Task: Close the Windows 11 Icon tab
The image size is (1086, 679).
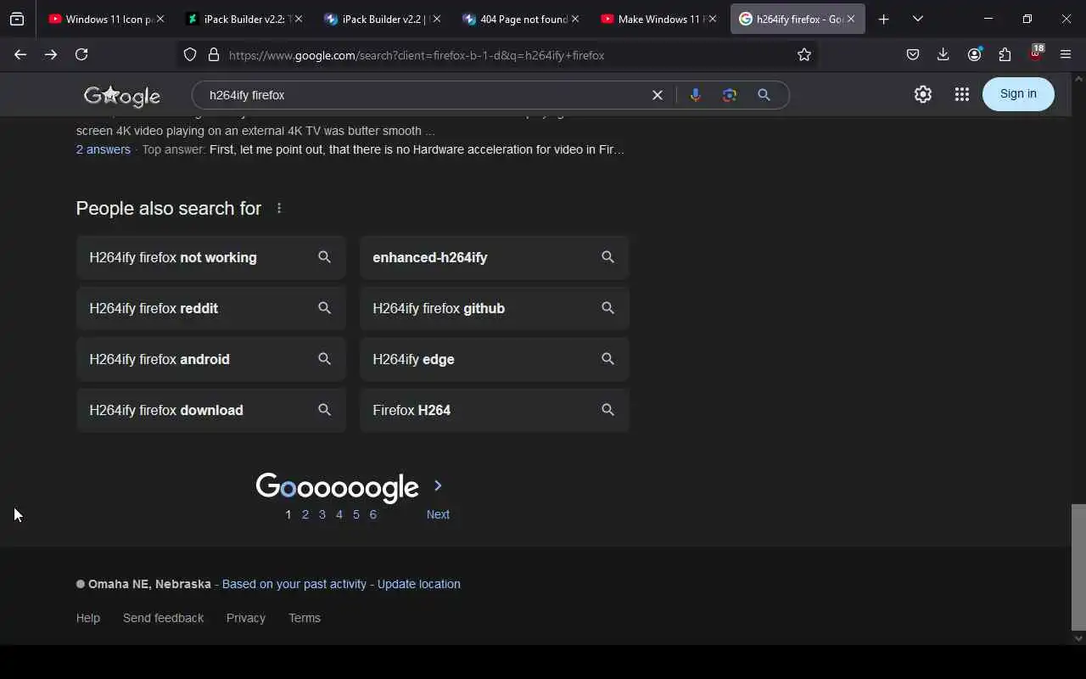Action: click(160, 19)
